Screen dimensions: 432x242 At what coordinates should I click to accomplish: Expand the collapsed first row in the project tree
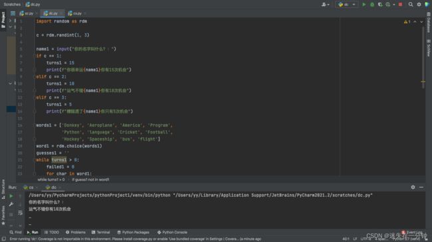tap(10, 21)
